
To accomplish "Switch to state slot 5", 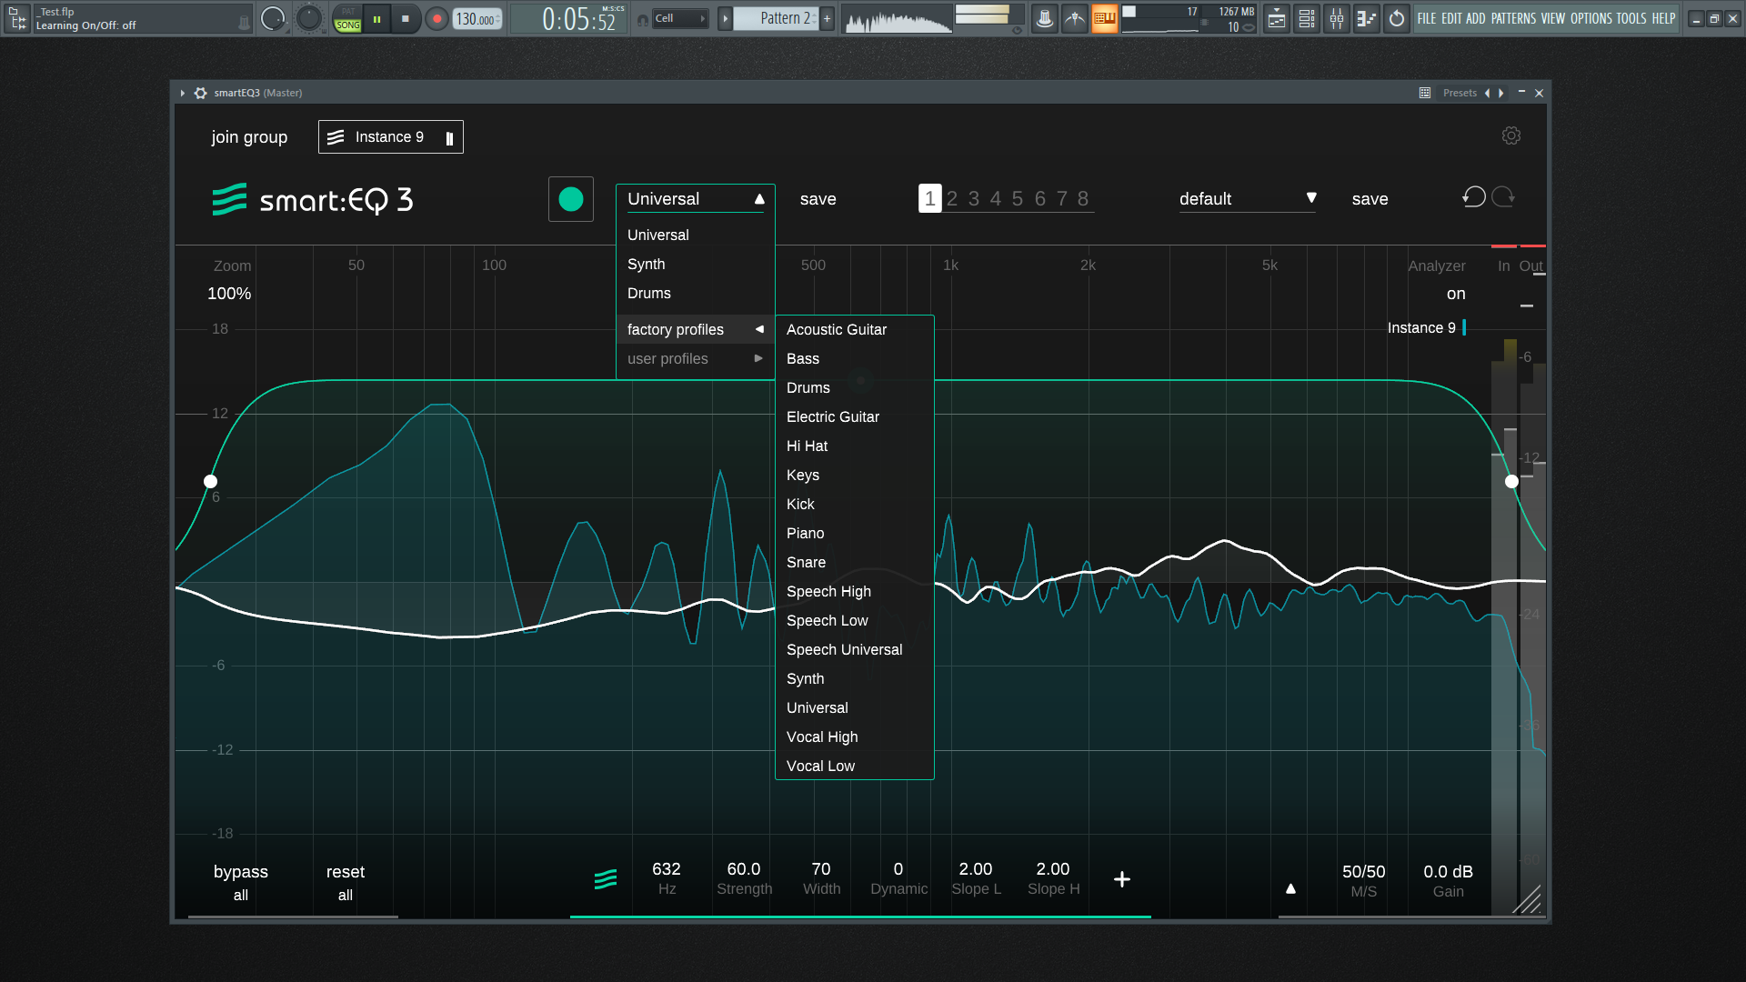I will coord(1018,199).
